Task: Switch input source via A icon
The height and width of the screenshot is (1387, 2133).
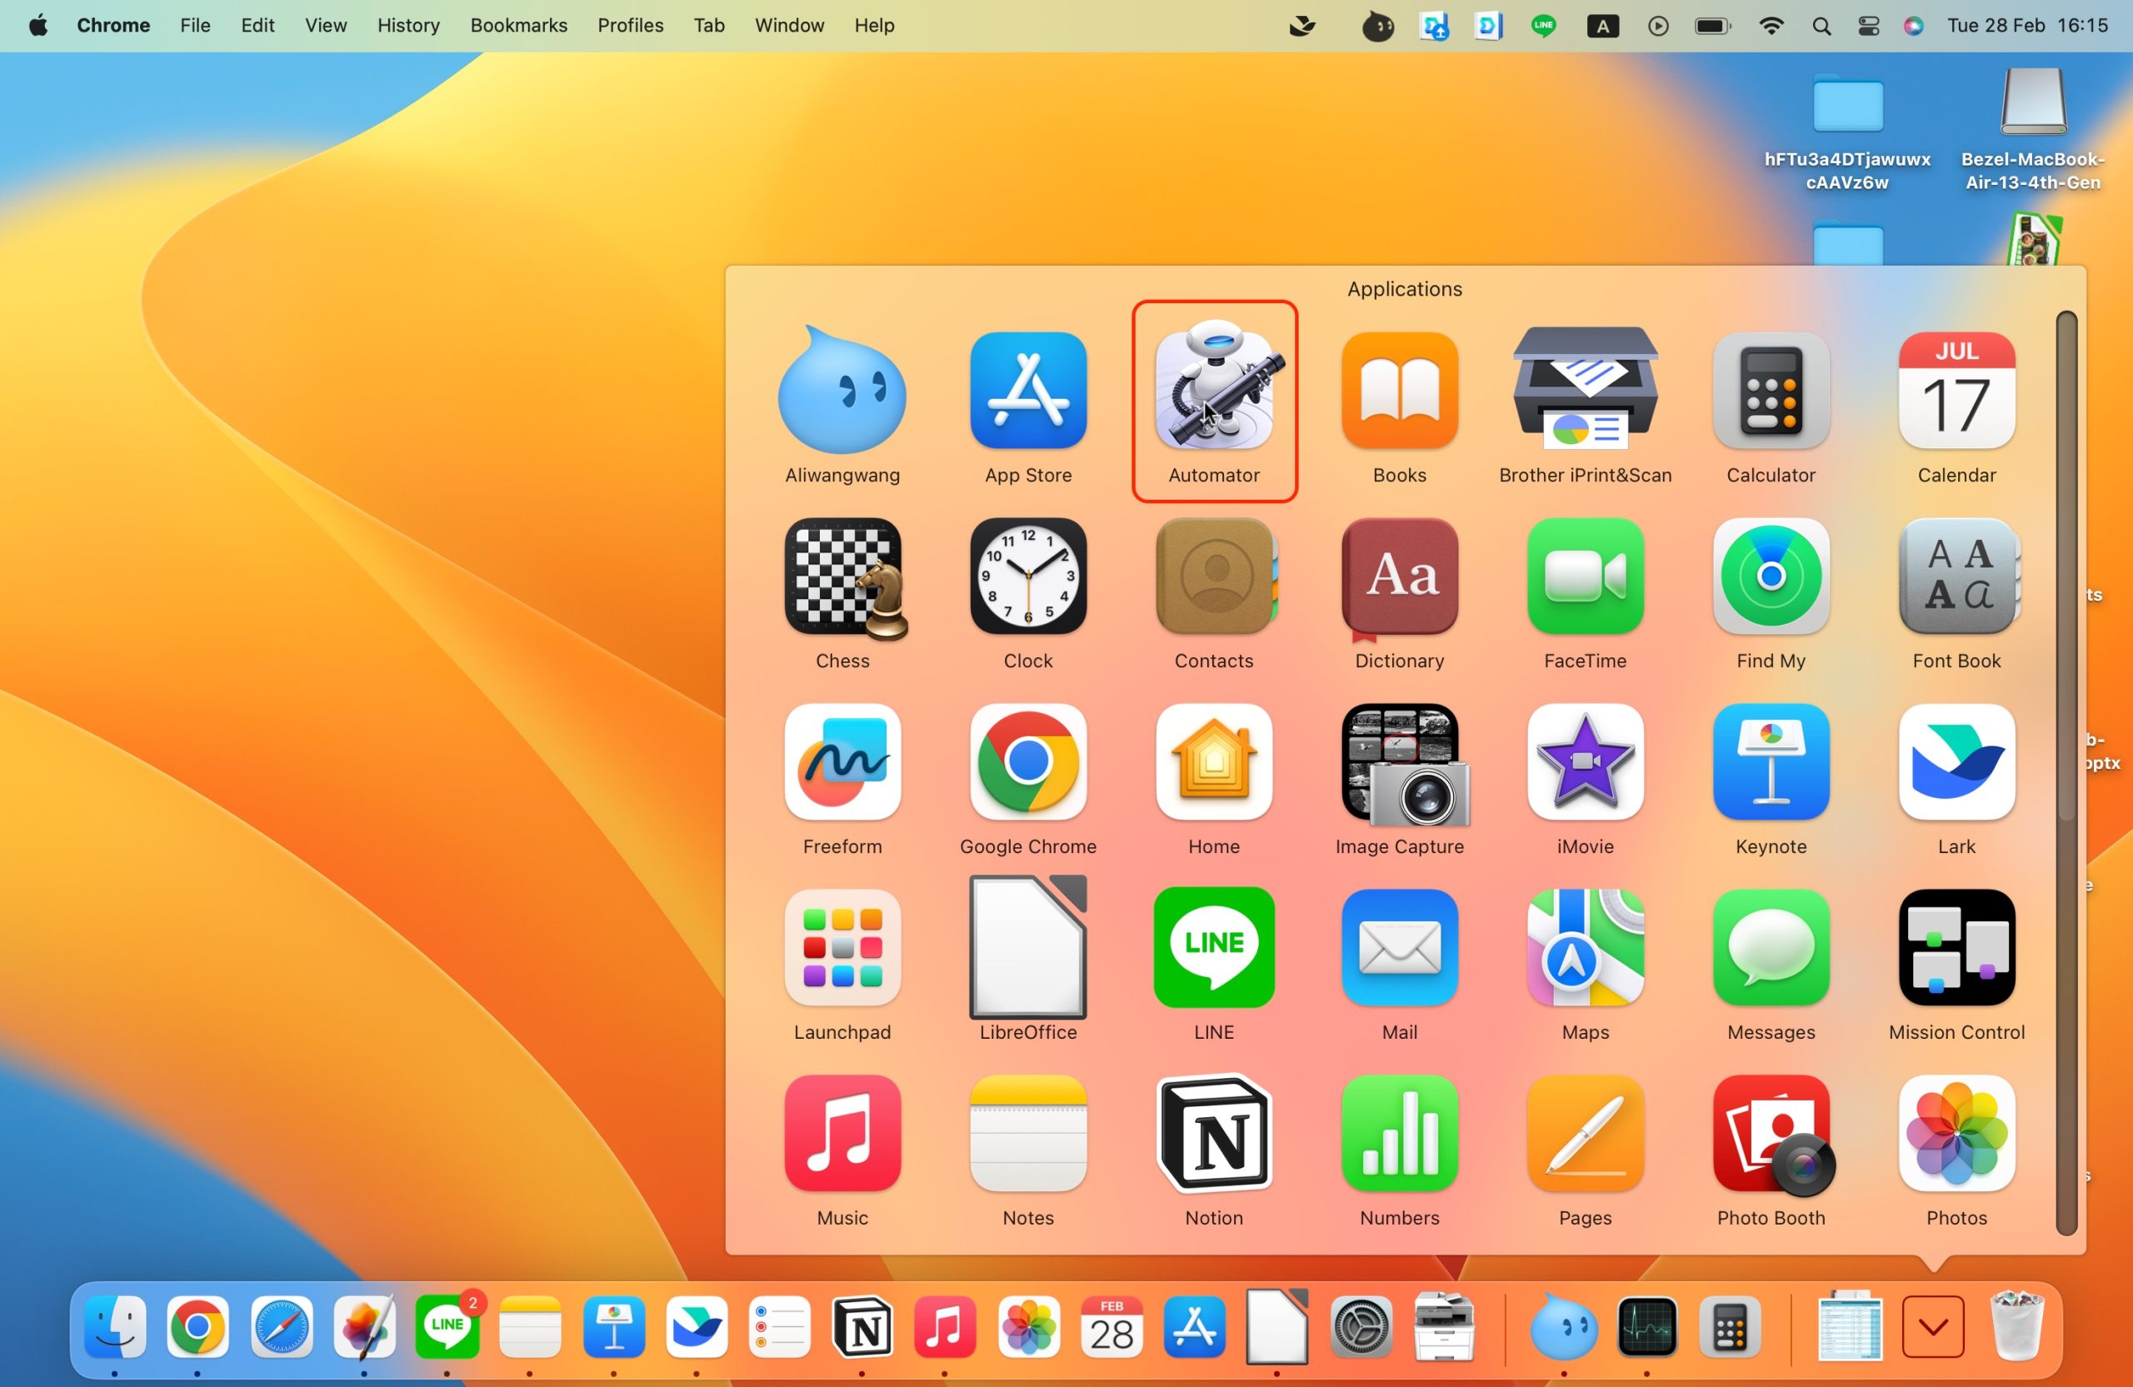Action: (x=1602, y=26)
